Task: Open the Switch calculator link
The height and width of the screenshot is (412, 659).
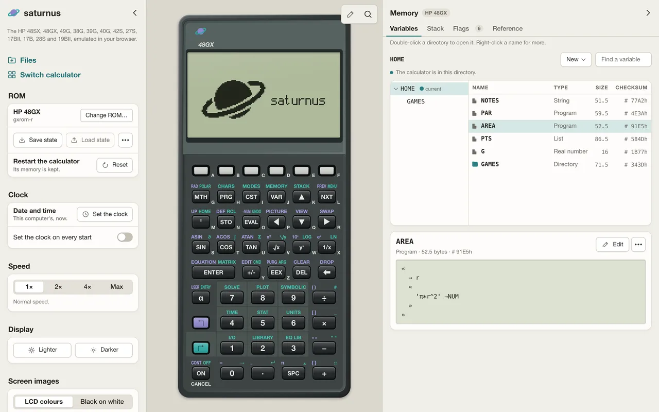Action: click(44, 75)
